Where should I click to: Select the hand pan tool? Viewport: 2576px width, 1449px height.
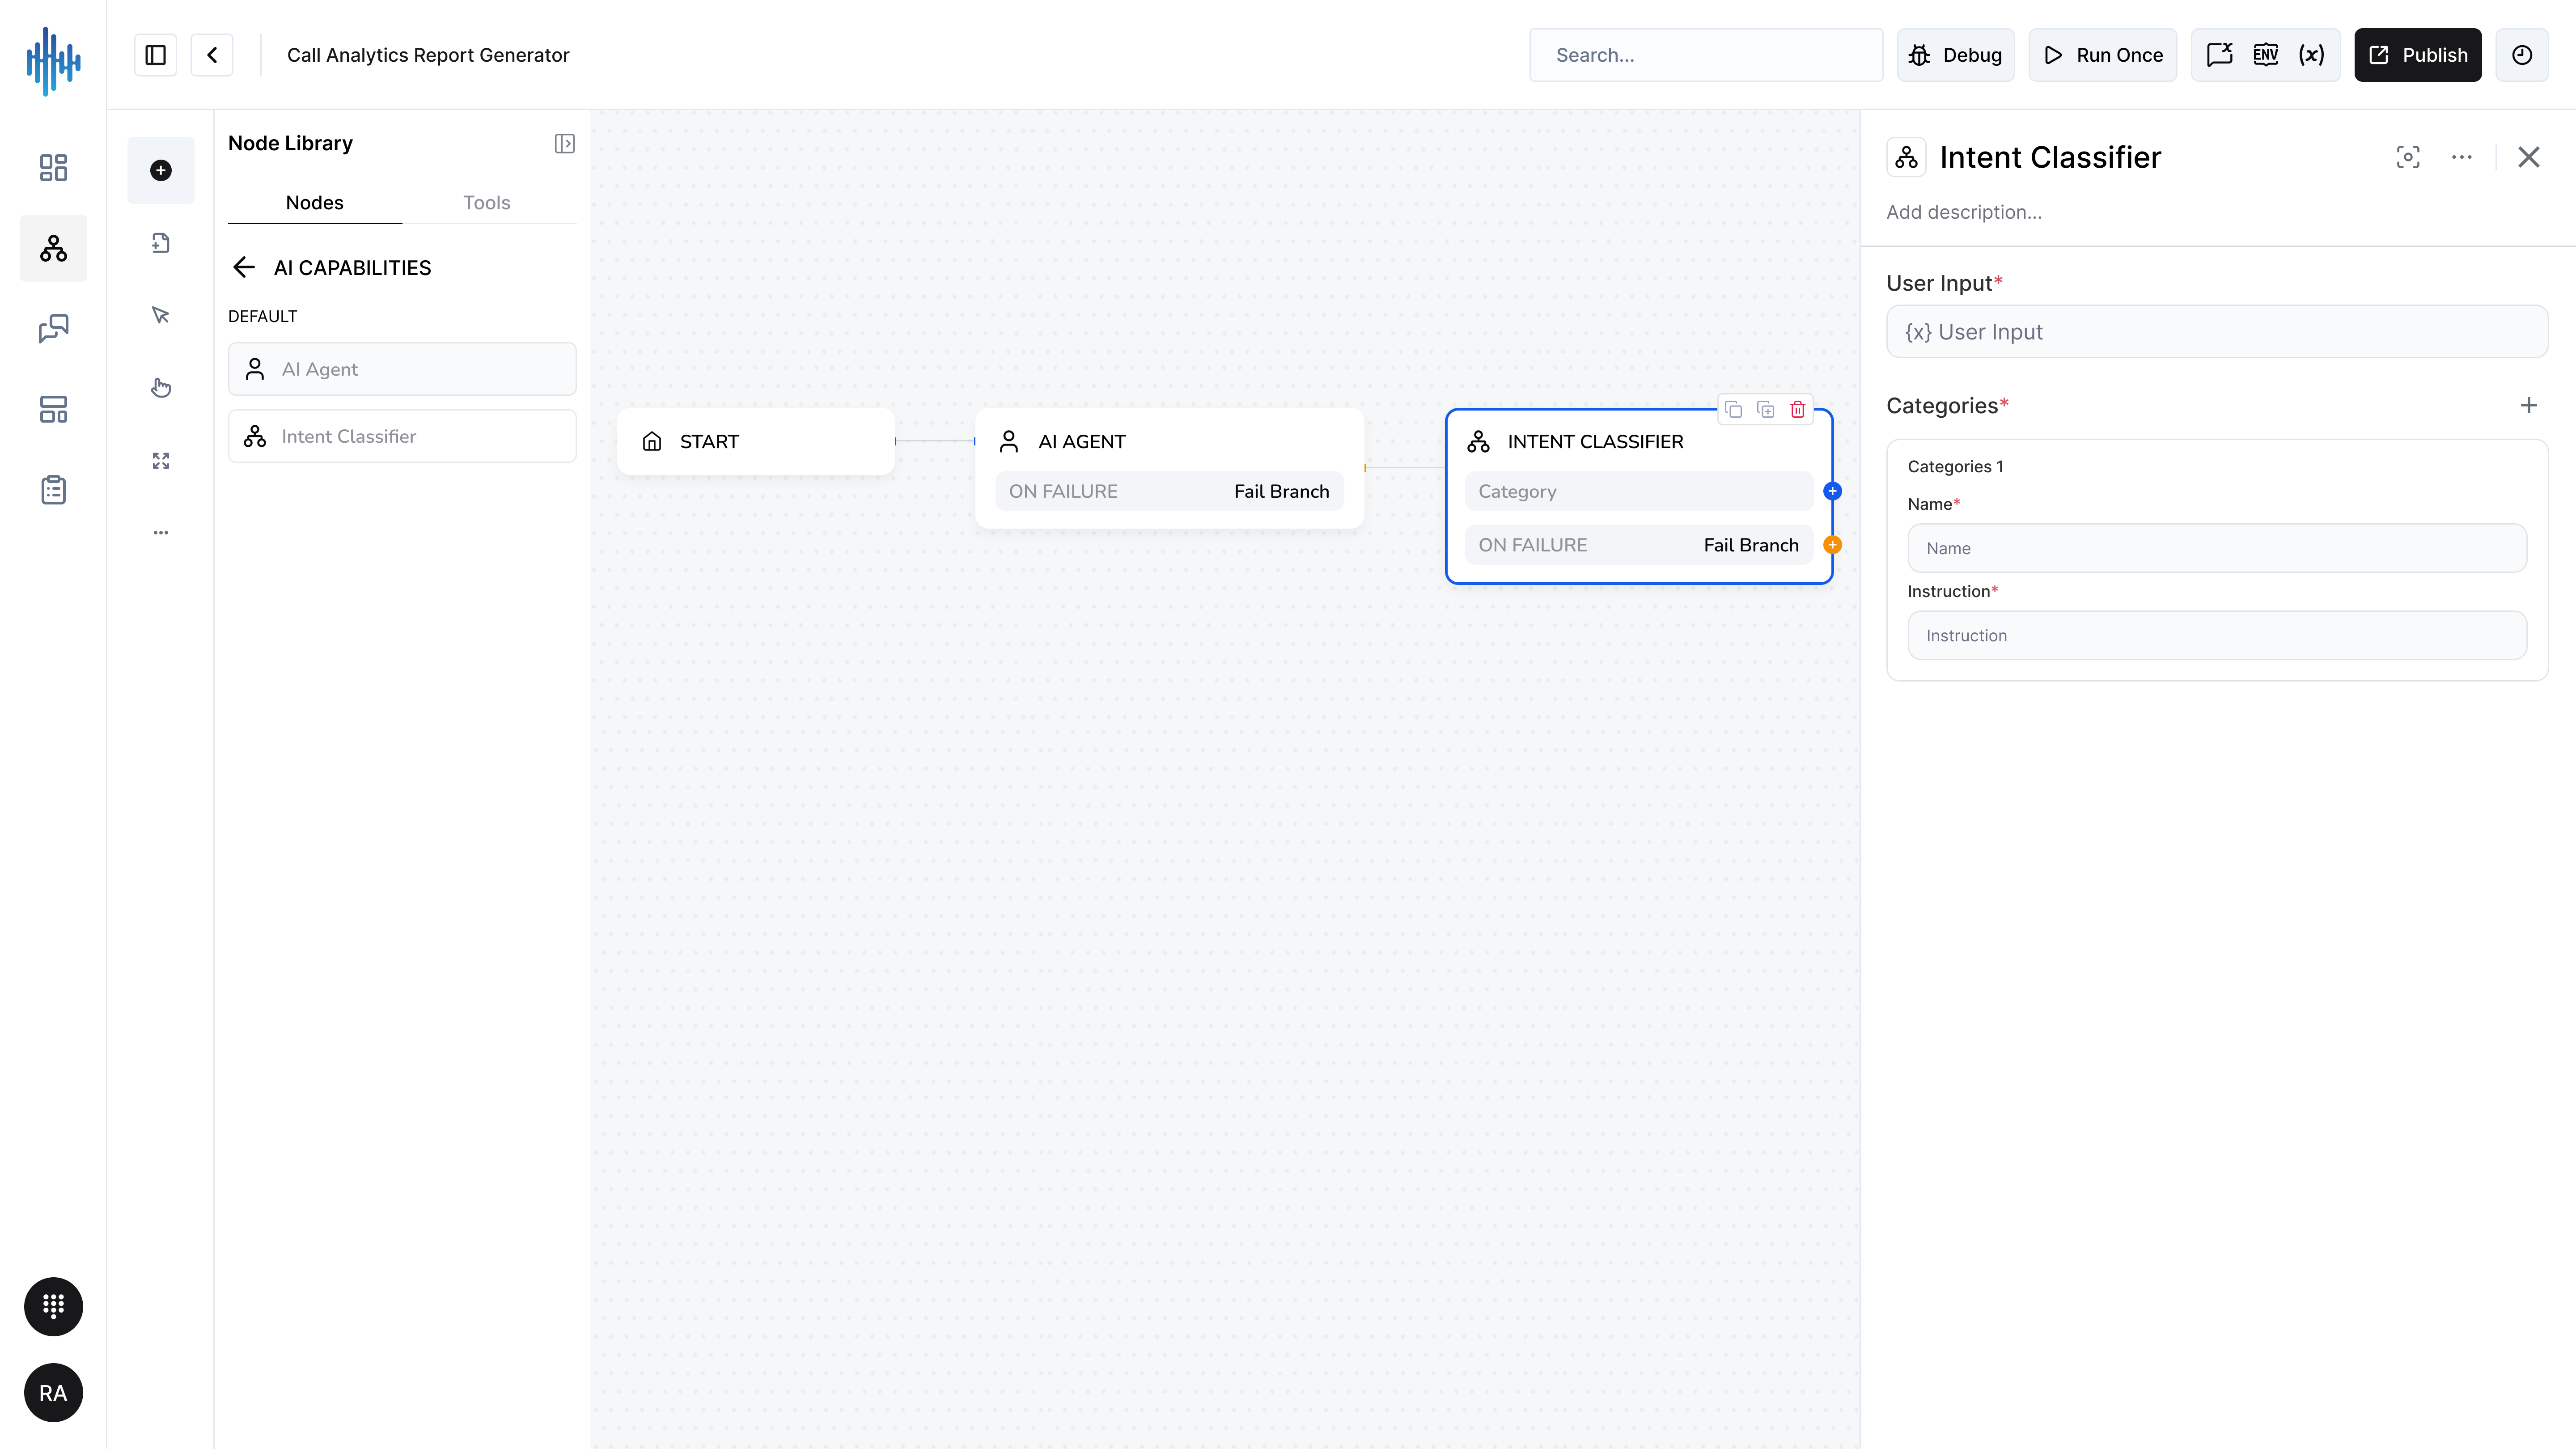click(161, 388)
